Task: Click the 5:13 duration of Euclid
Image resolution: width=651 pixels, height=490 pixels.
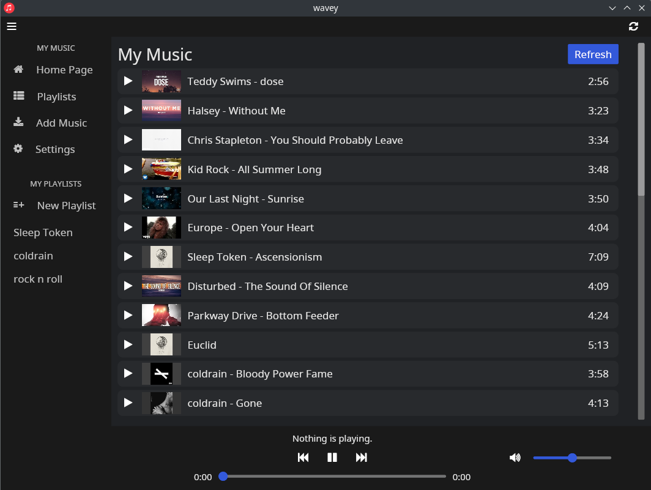Action: tap(598, 344)
